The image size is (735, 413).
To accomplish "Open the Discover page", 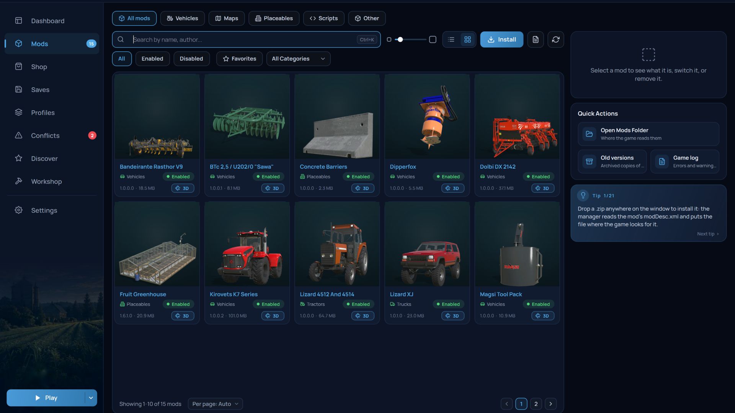I will tap(52, 158).
